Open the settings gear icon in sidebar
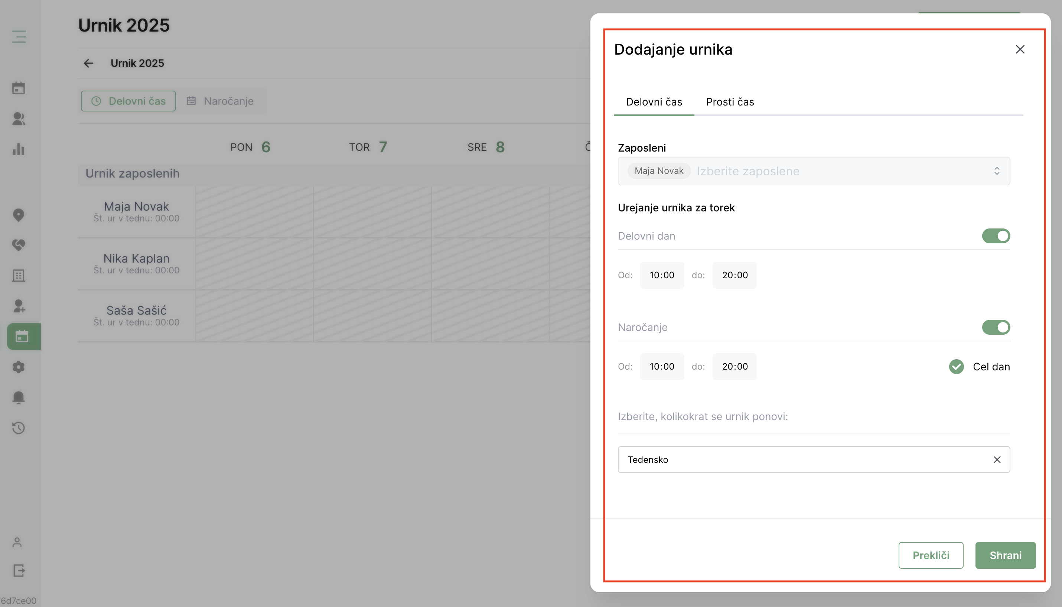The width and height of the screenshot is (1062, 607). tap(19, 367)
